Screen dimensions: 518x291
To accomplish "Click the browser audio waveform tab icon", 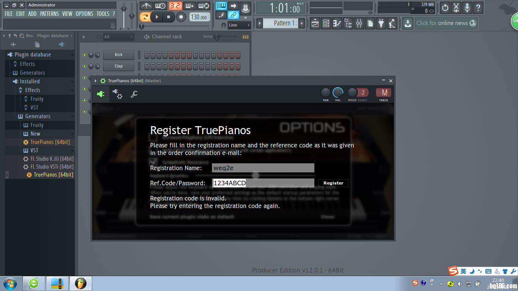I will [x=13, y=44].
